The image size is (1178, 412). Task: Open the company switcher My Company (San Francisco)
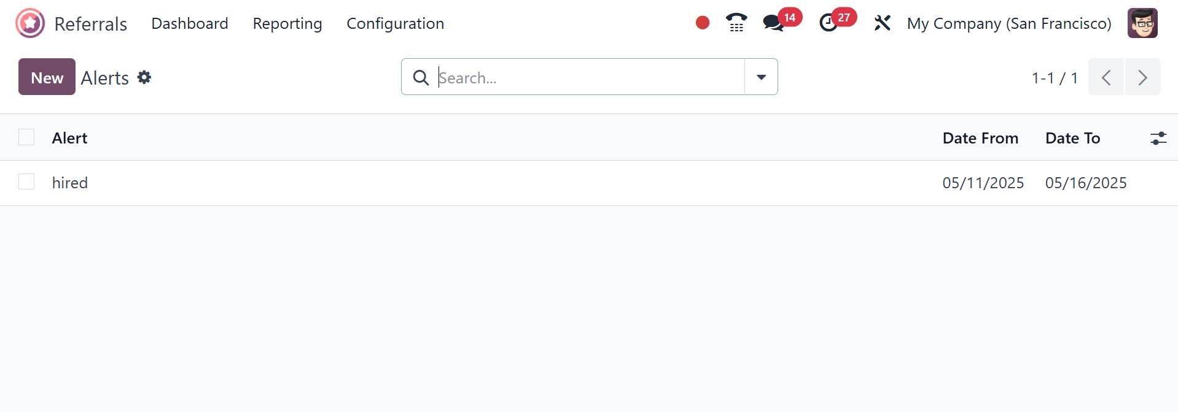(1008, 23)
